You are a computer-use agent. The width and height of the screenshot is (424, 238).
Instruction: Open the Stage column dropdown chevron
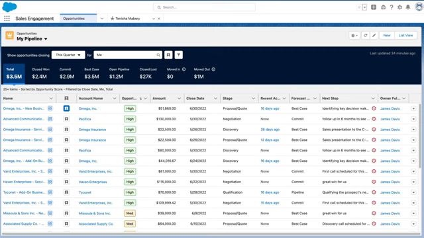pos(253,99)
